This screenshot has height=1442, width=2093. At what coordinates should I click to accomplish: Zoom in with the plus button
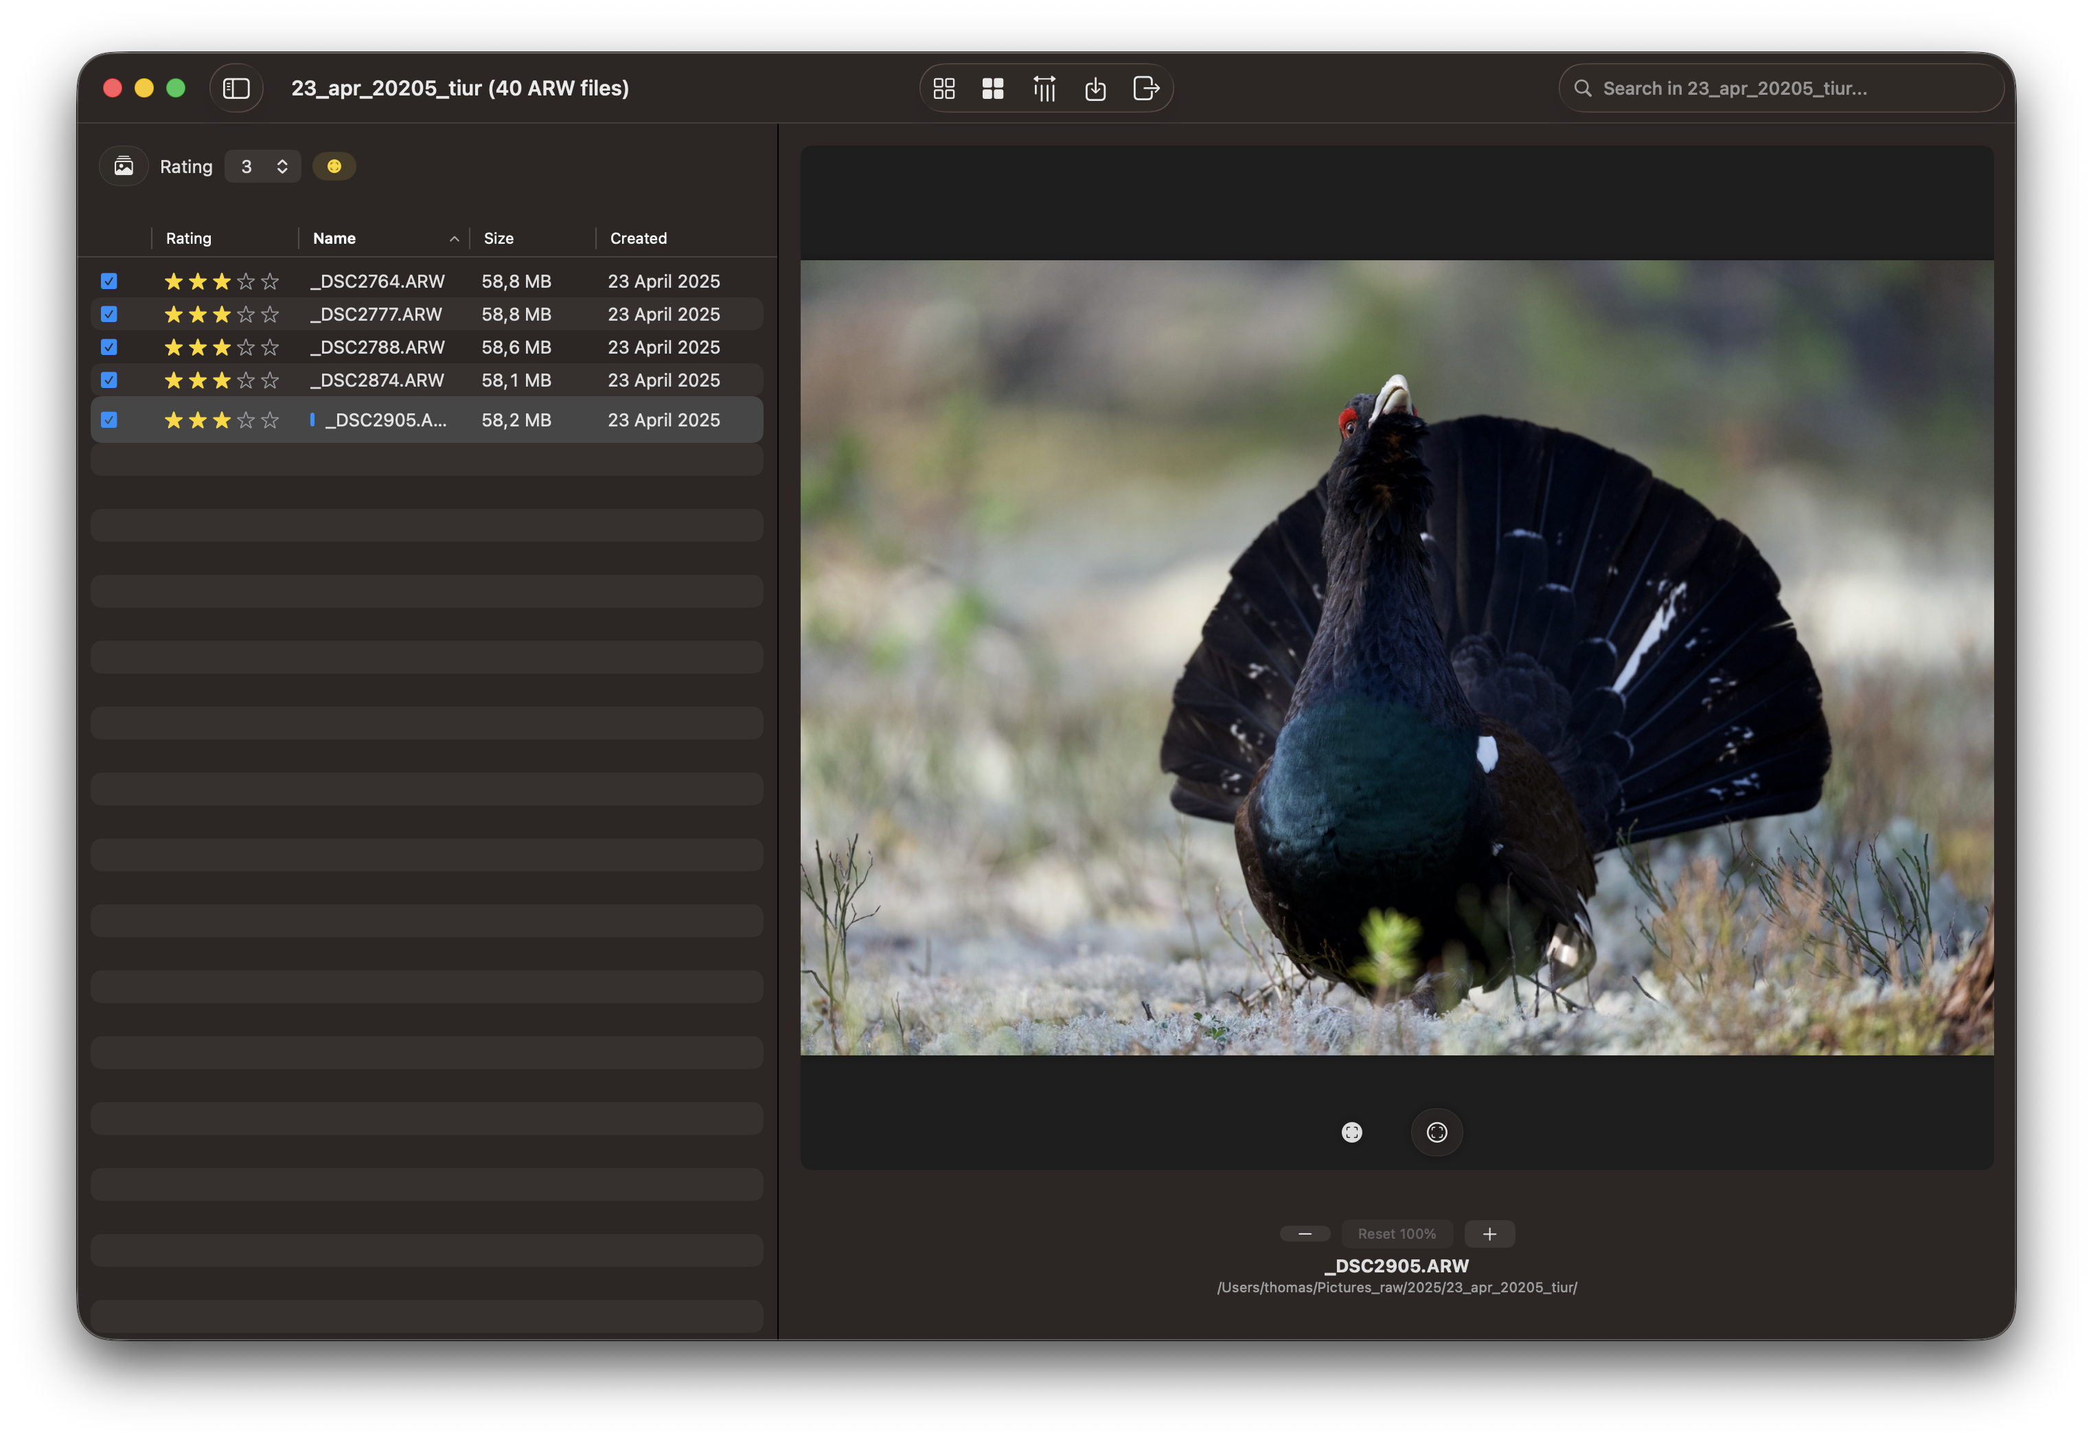pyautogui.click(x=1489, y=1233)
